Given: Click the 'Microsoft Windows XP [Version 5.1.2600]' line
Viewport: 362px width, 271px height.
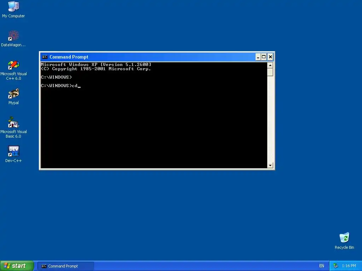Looking at the screenshot, I should click(96, 65).
